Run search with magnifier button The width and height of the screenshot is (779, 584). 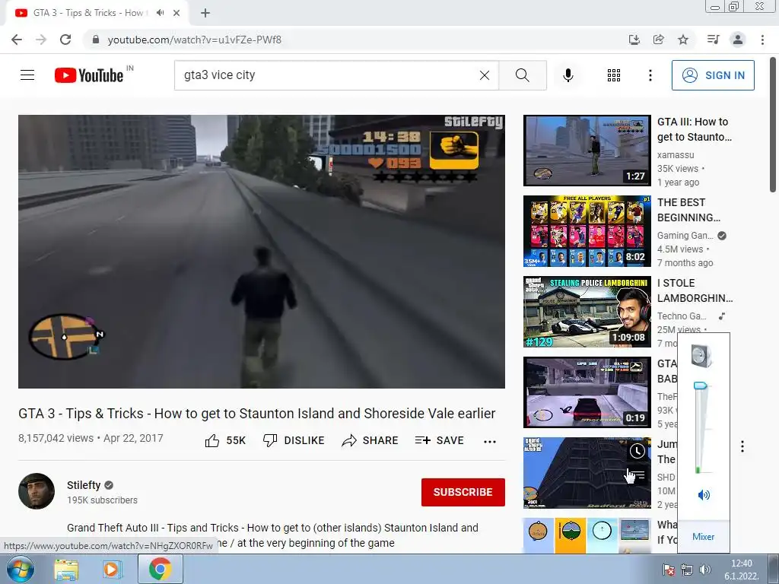(x=522, y=75)
